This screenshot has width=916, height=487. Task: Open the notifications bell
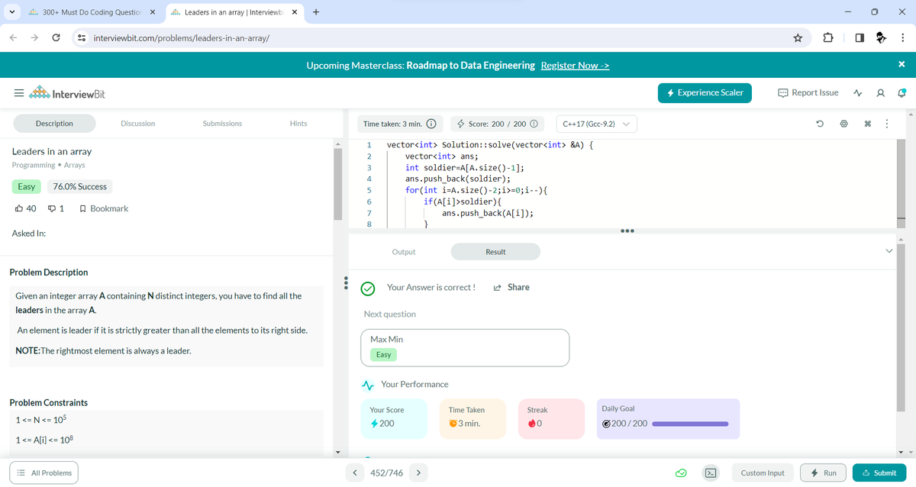901,93
